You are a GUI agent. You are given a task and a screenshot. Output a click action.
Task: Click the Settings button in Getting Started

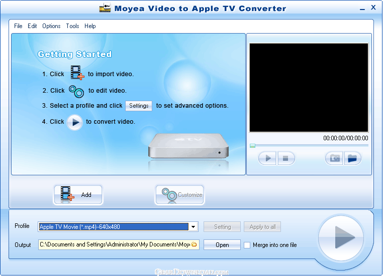139,106
